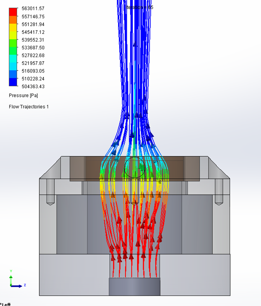
Task: Click the minimum legend value 504363.43
Action: [33, 86]
